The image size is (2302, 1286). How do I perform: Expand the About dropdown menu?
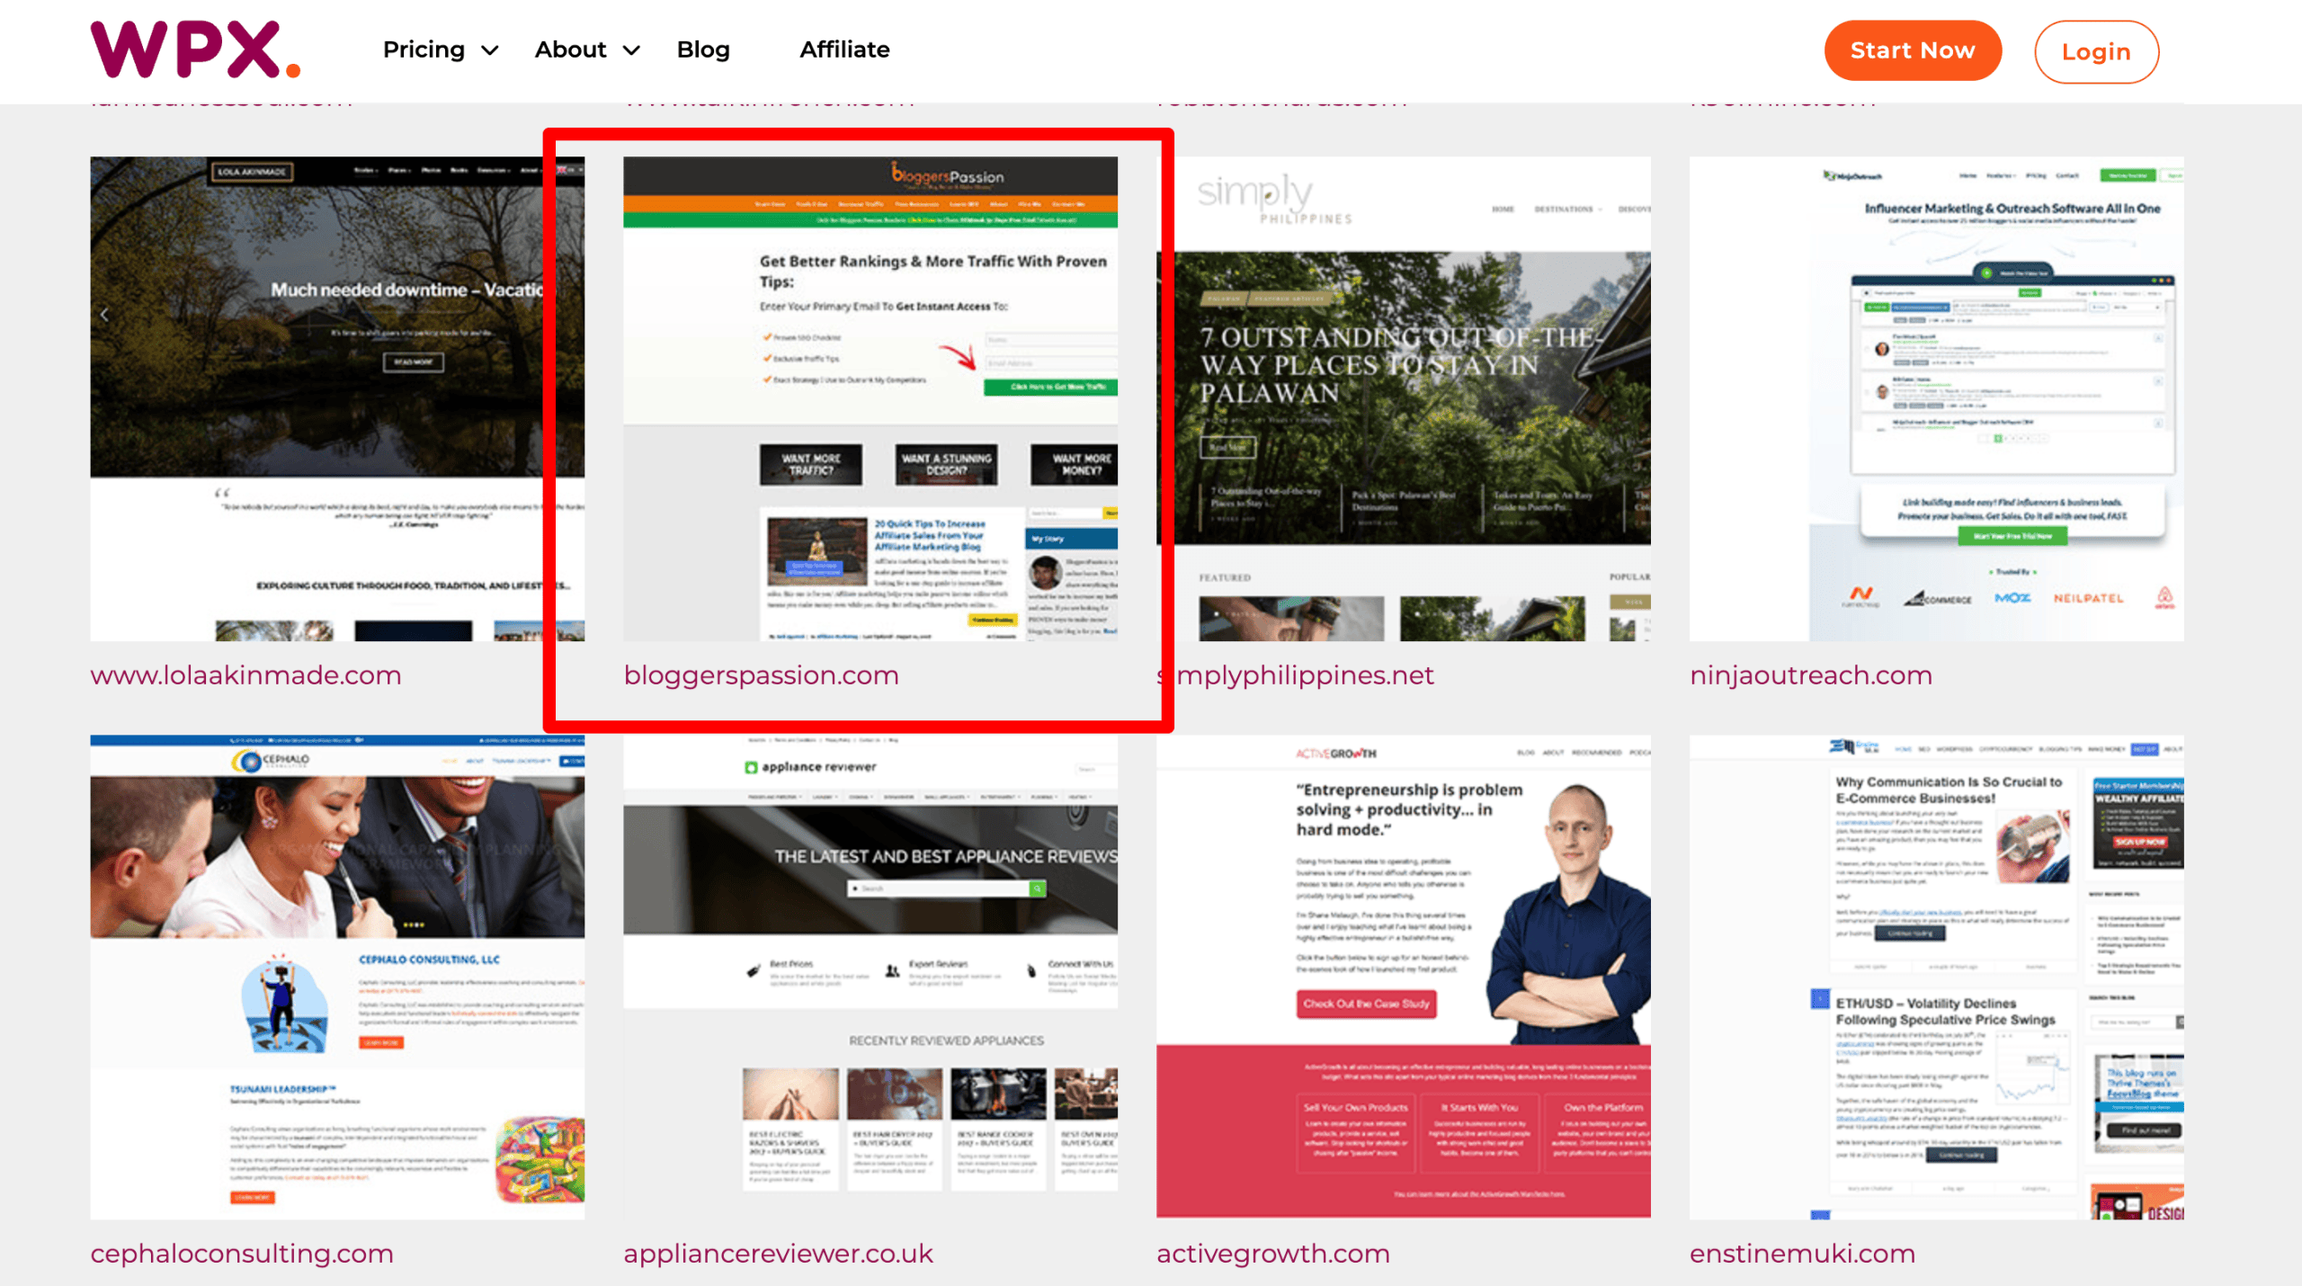click(586, 50)
